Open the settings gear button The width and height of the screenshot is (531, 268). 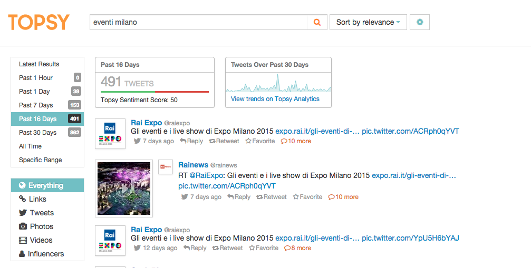(420, 22)
